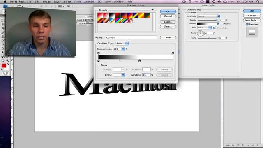Screen dimensions: 263x148
Task: Toggle Quick Mask mode icon
Action: (5, 73)
